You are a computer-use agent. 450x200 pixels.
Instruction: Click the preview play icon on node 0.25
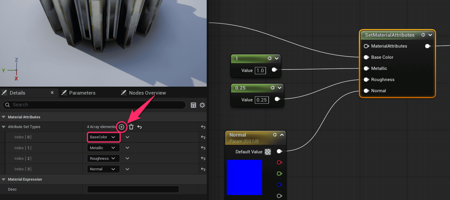point(272,88)
